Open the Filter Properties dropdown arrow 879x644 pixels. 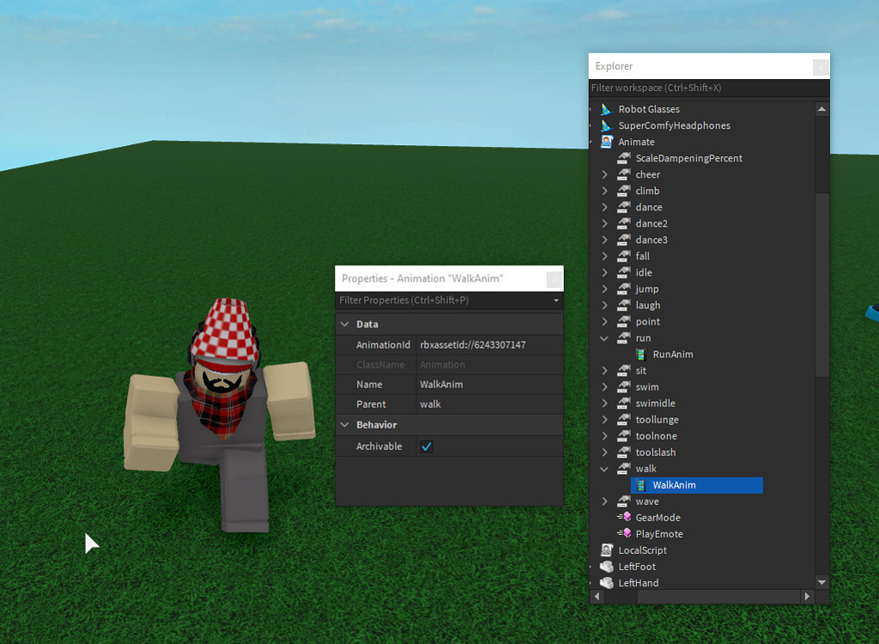555,301
